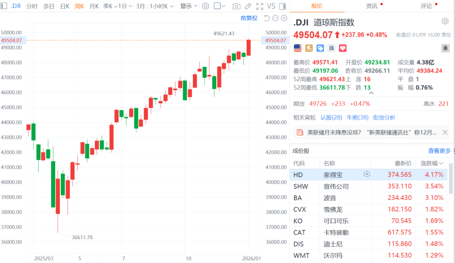Select the HD 家得宝 row
The image size is (455, 263).
[368, 175]
